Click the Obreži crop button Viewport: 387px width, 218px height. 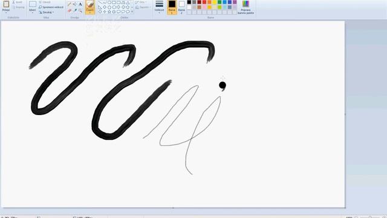pyautogui.click(x=45, y=2)
